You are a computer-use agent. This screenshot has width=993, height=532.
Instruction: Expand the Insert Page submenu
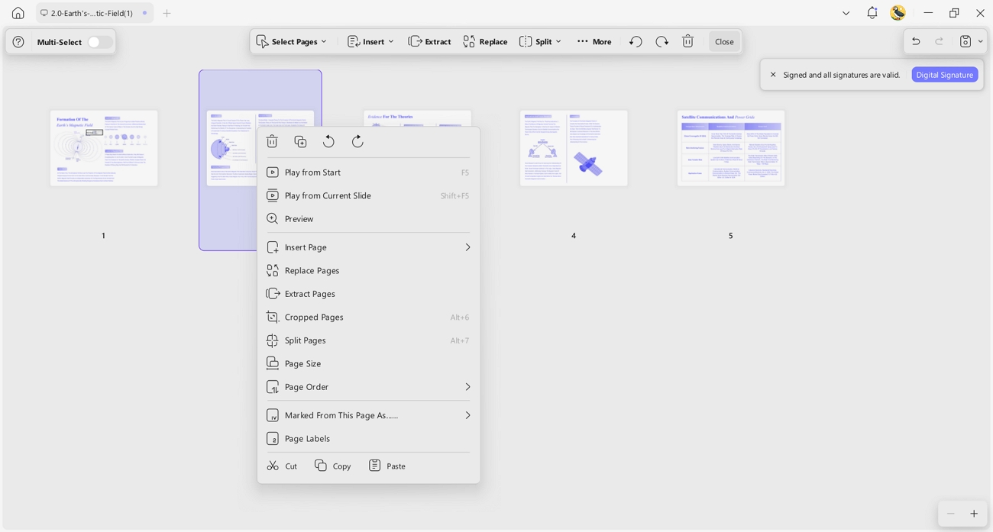point(368,247)
